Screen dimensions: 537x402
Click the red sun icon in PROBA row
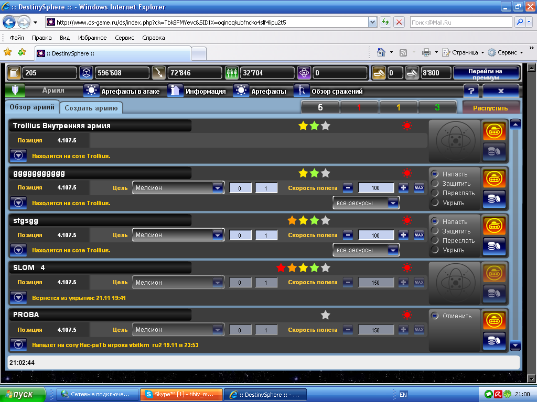pos(407,315)
